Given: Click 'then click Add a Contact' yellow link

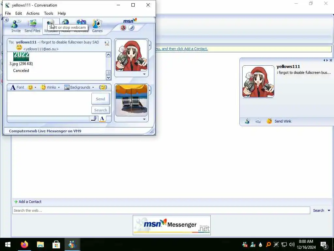Looking at the screenshot, I should coord(185,49).
